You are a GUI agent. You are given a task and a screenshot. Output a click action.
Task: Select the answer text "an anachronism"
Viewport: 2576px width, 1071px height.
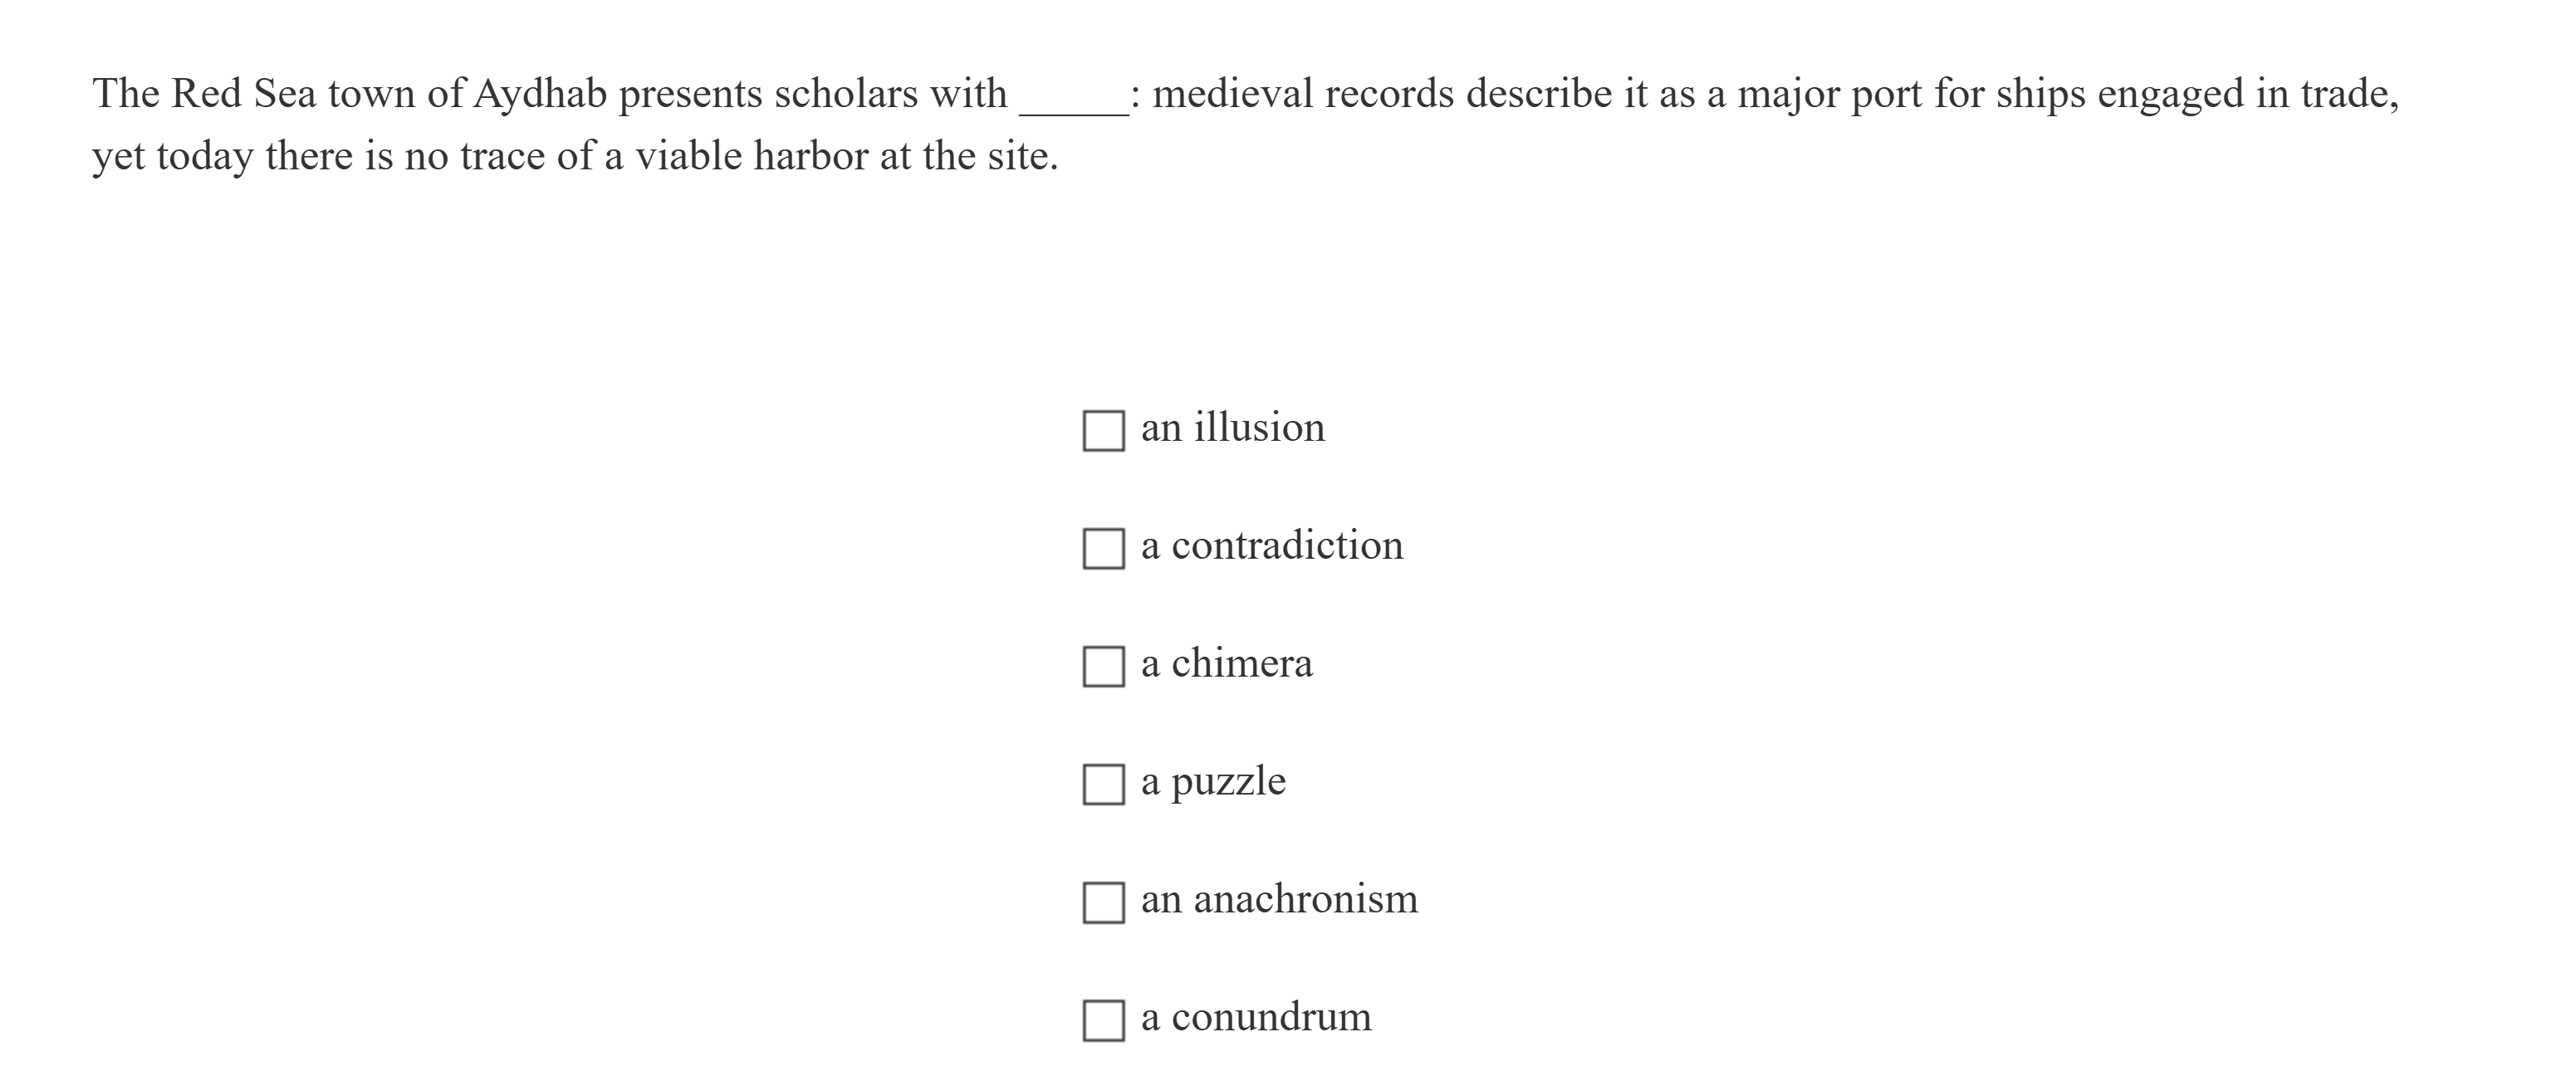tap(1277, 898)
